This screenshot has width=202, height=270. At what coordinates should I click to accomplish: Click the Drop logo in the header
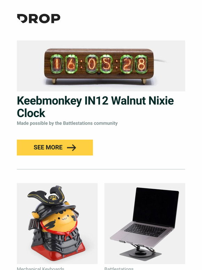tap(39, 18)
